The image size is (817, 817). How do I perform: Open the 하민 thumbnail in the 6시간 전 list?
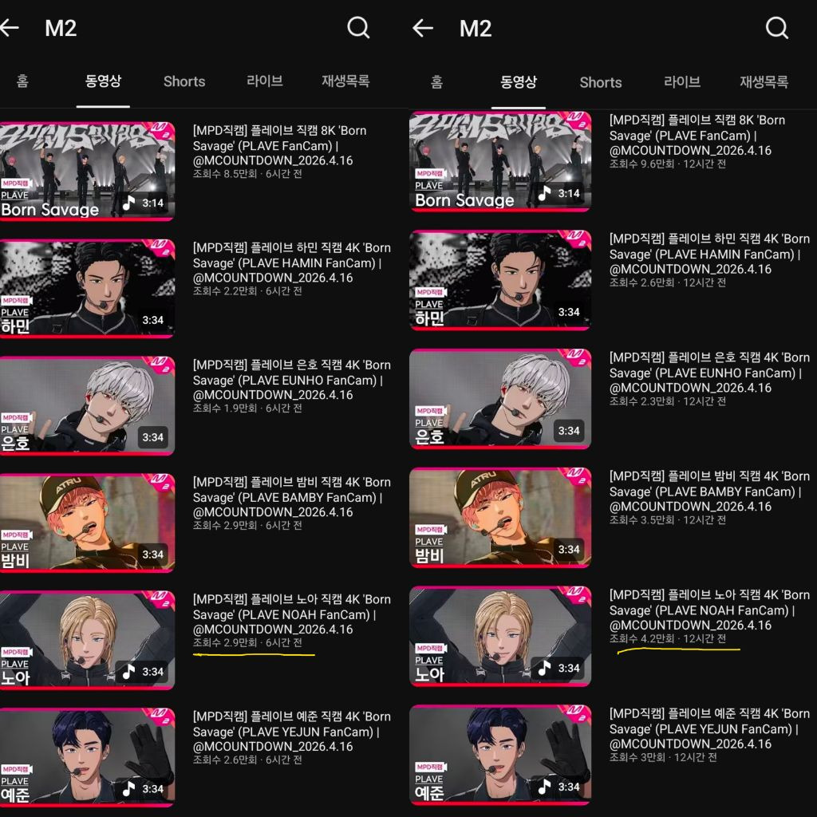[x=86, y=288]
